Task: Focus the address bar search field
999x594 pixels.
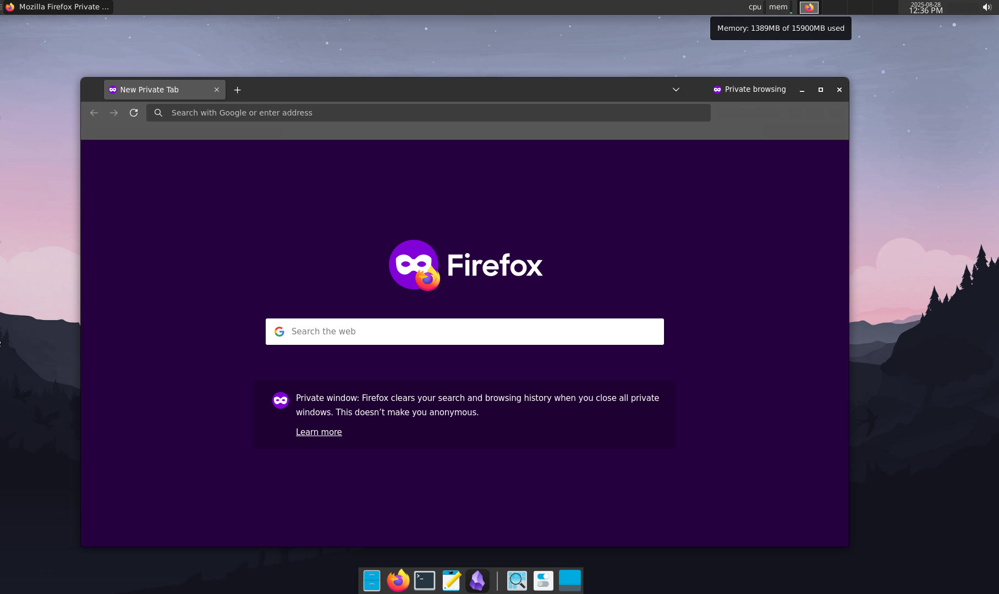Action: 429,113
